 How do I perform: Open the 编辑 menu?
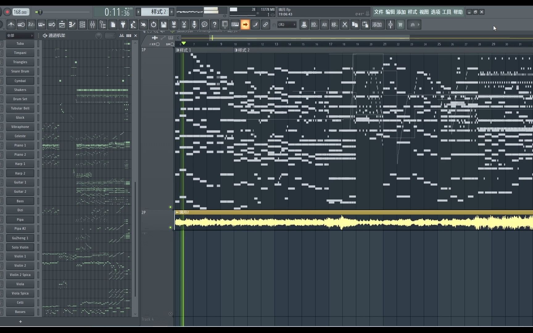click(x=390, y=12)
